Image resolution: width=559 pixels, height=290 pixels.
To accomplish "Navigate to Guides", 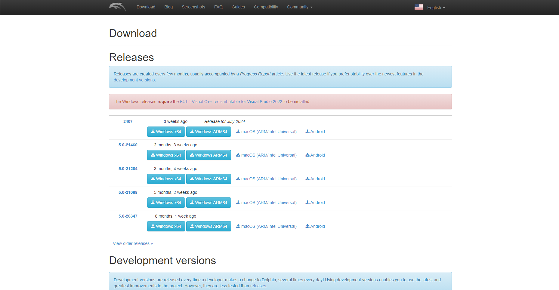I will coord(238,7).
